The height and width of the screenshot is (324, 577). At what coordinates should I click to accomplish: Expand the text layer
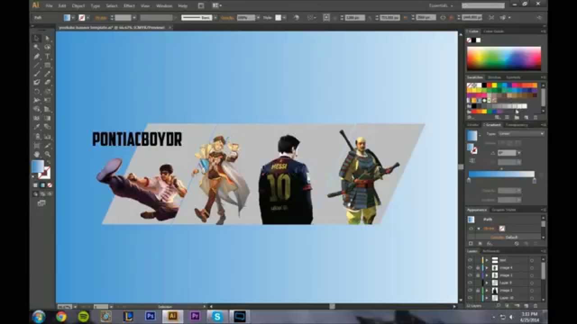click(487, 260)
